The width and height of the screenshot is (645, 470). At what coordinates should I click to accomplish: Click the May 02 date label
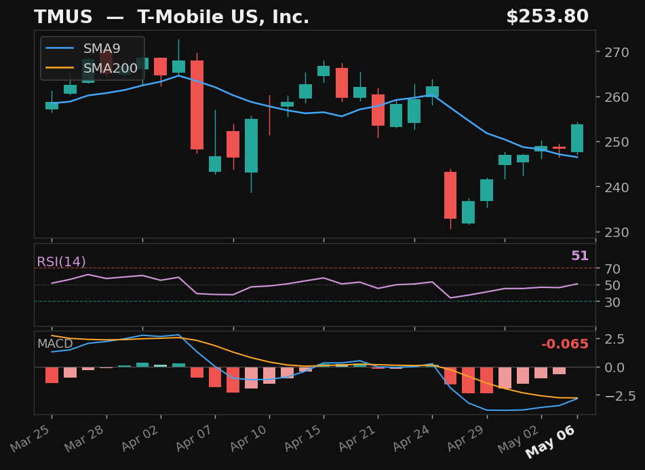519,439
